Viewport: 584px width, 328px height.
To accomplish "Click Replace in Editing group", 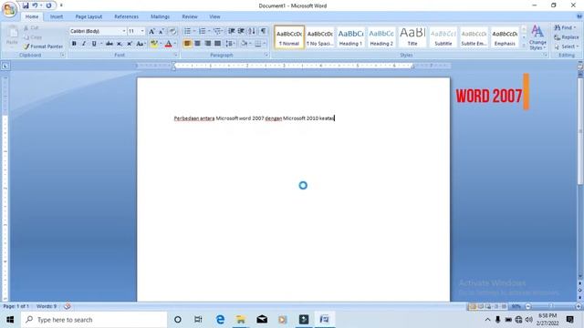I will click(x=566, y=37).
